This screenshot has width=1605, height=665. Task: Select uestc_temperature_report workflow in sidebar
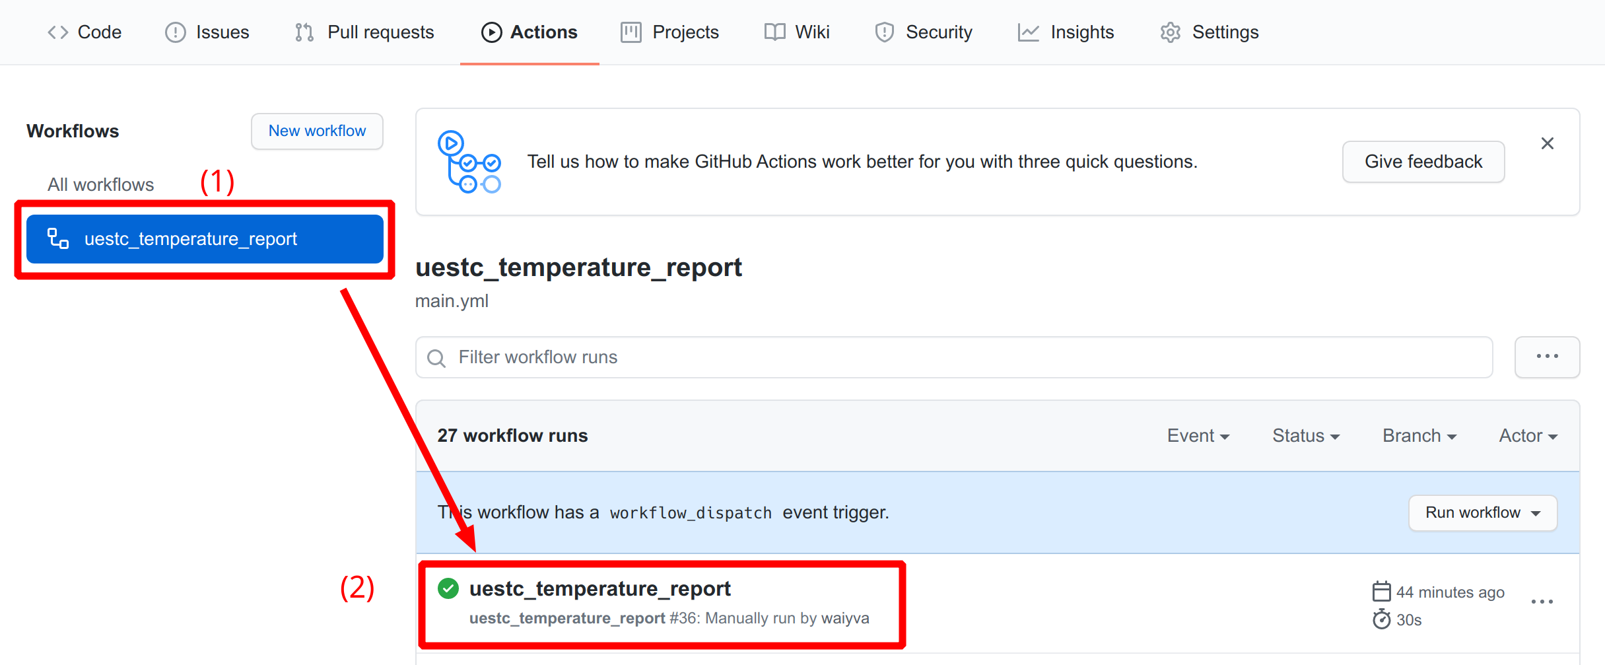205,238
